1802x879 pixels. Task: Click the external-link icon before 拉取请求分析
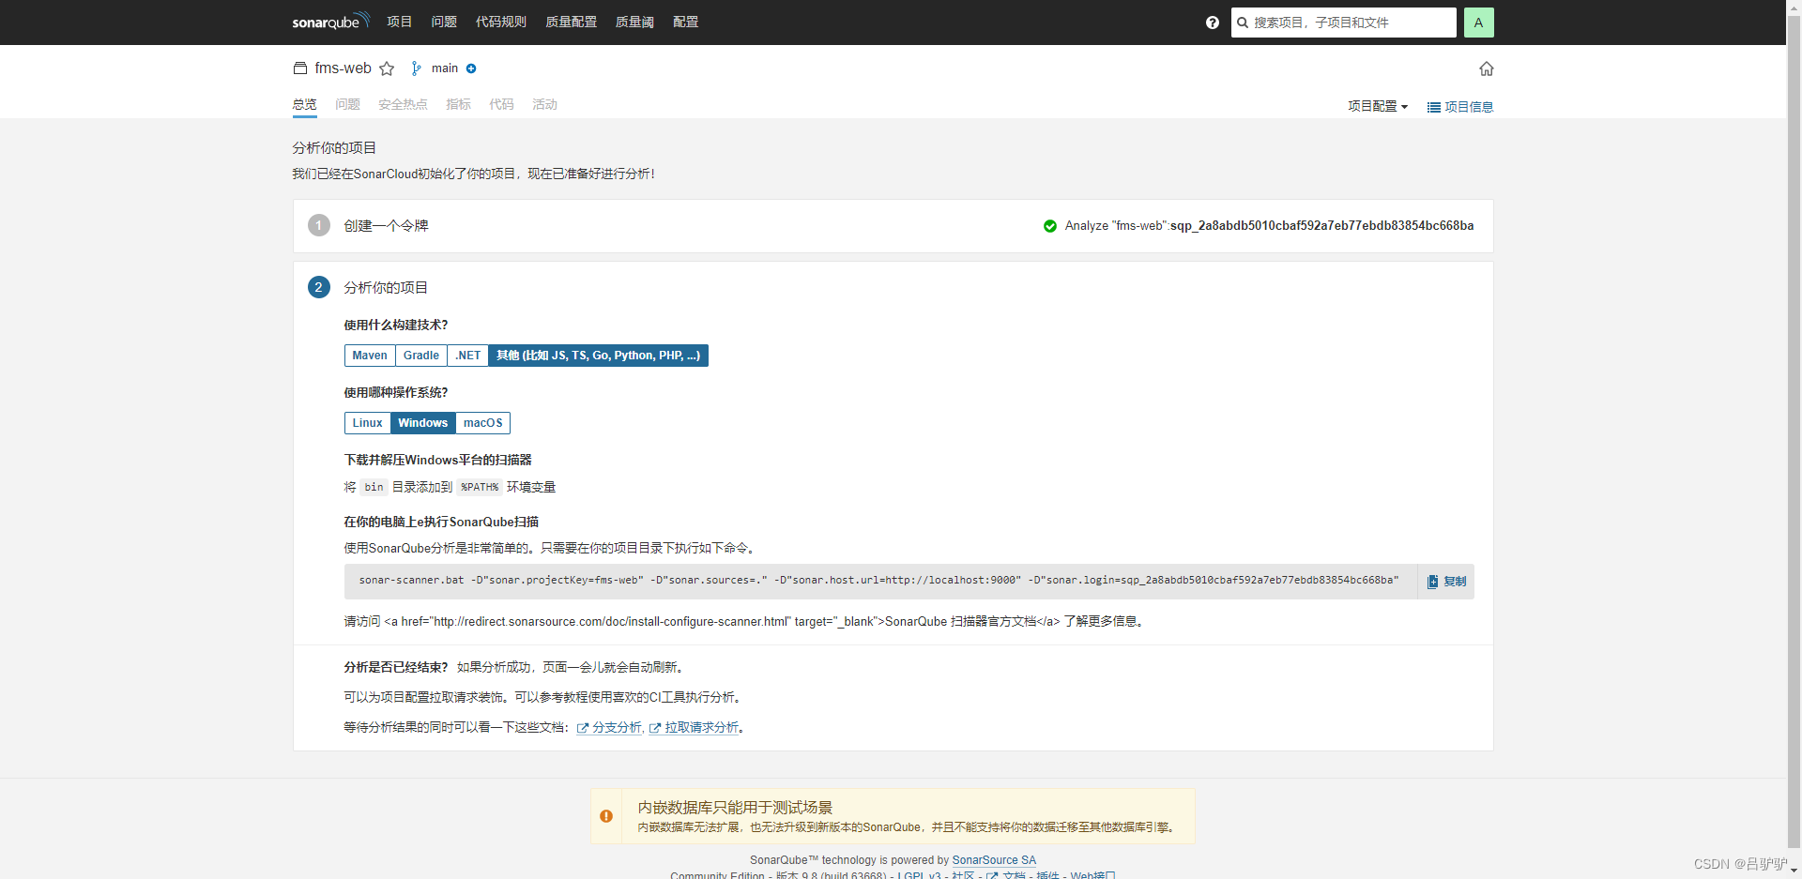coord(655,728)
